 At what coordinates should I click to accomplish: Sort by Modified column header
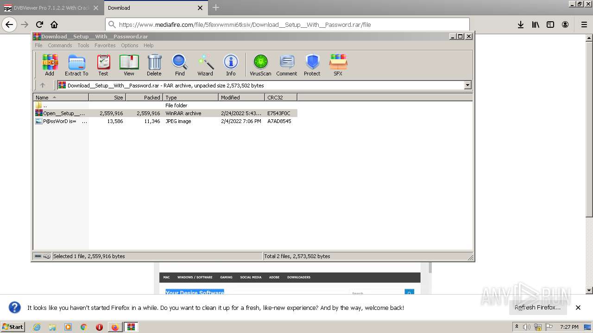241,97
